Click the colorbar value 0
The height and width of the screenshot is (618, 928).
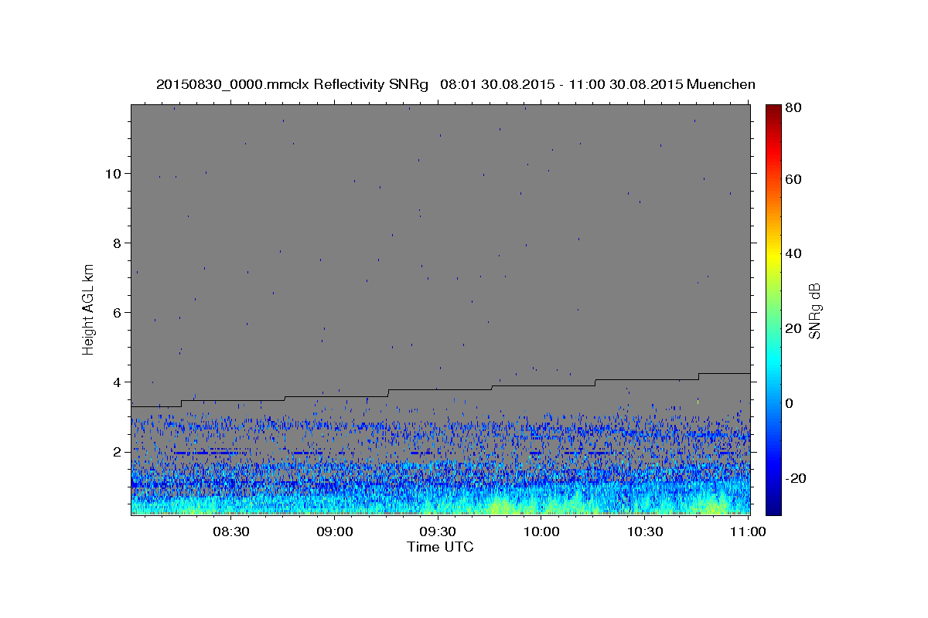point(791,403)
